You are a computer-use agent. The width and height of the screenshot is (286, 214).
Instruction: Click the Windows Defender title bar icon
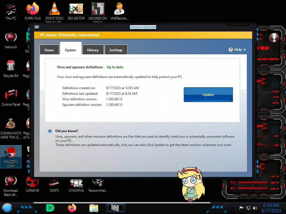click(37, 27)
